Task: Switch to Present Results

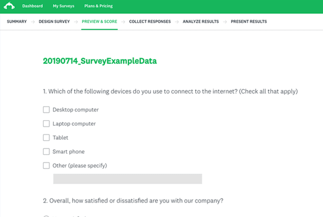Action: coord(248,21)
